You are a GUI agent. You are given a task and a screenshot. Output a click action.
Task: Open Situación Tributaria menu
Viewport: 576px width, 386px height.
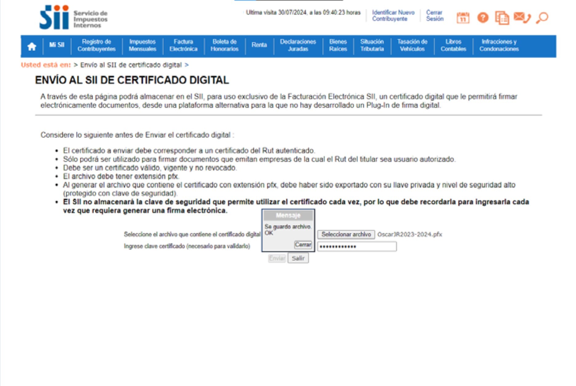click(372, 45)
